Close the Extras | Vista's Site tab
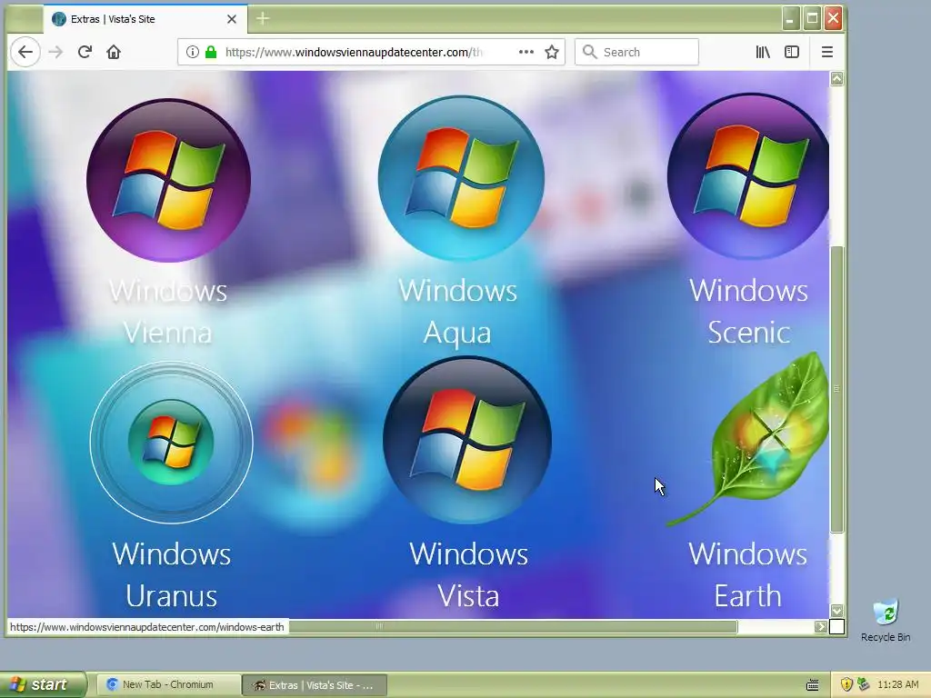This screenshot has width=931, height=698. (232, 19)
